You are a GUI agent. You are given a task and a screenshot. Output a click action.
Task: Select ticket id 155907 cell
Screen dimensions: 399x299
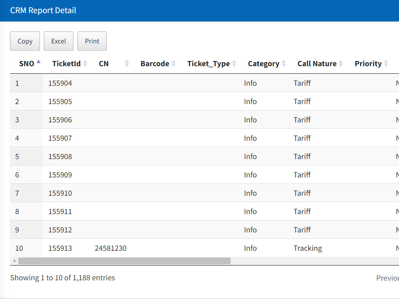(x=60, y=138)
